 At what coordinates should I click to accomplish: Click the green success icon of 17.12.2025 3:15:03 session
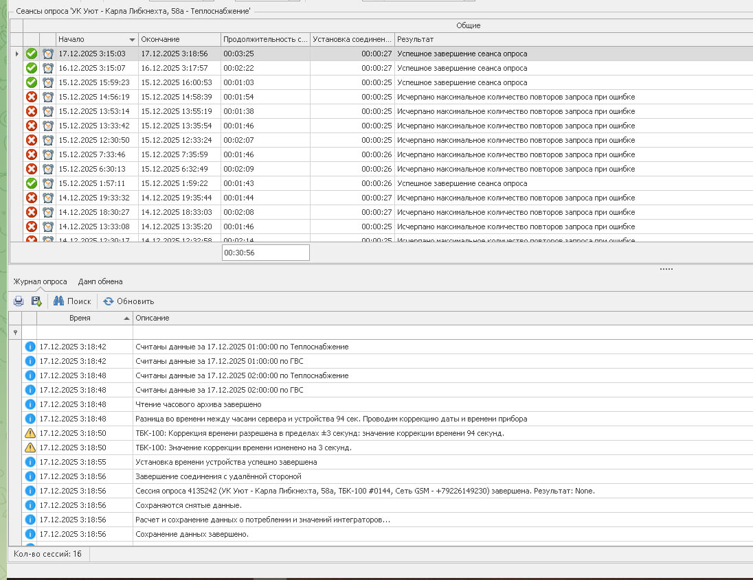[x=31, y=54]
